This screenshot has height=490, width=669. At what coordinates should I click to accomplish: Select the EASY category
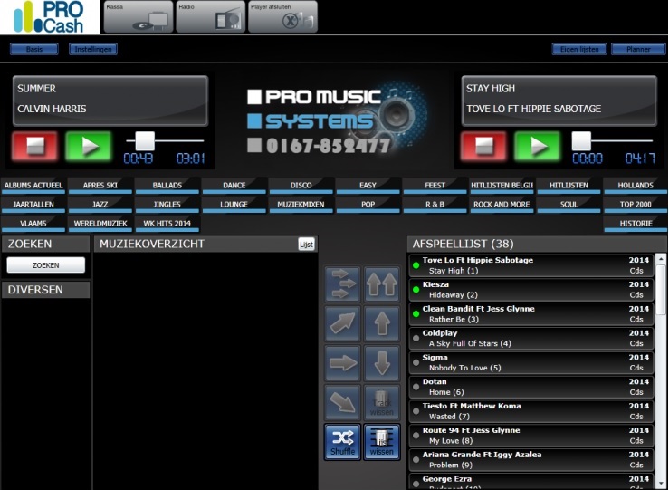368,186
